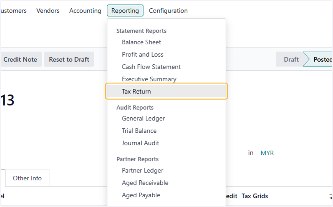Click the Tax Grids column header

click(255, 196)
